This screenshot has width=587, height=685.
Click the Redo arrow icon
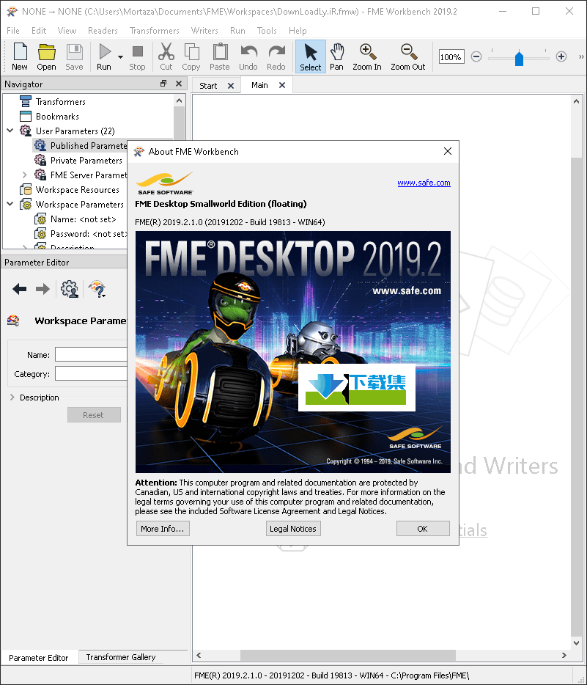276,56
